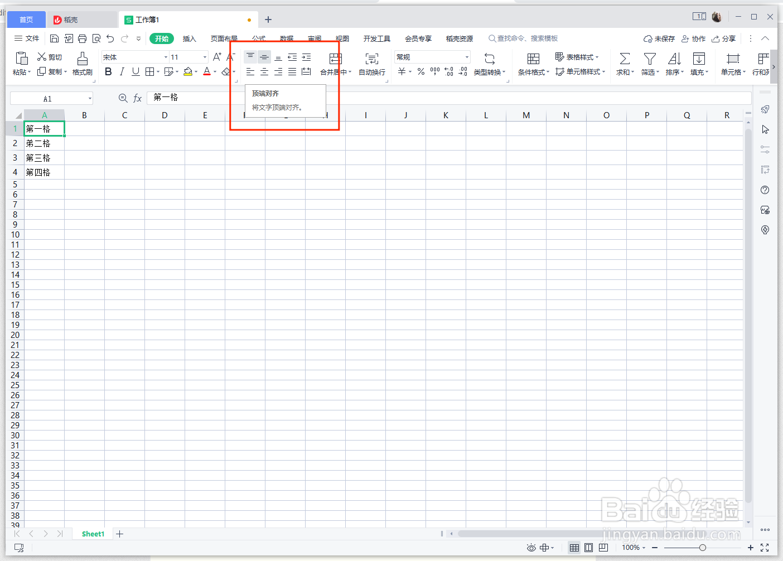The height and width of the screenshot is (561, 783).
Task: Switch to the 首页 window tab
Action: pos(26,20)
